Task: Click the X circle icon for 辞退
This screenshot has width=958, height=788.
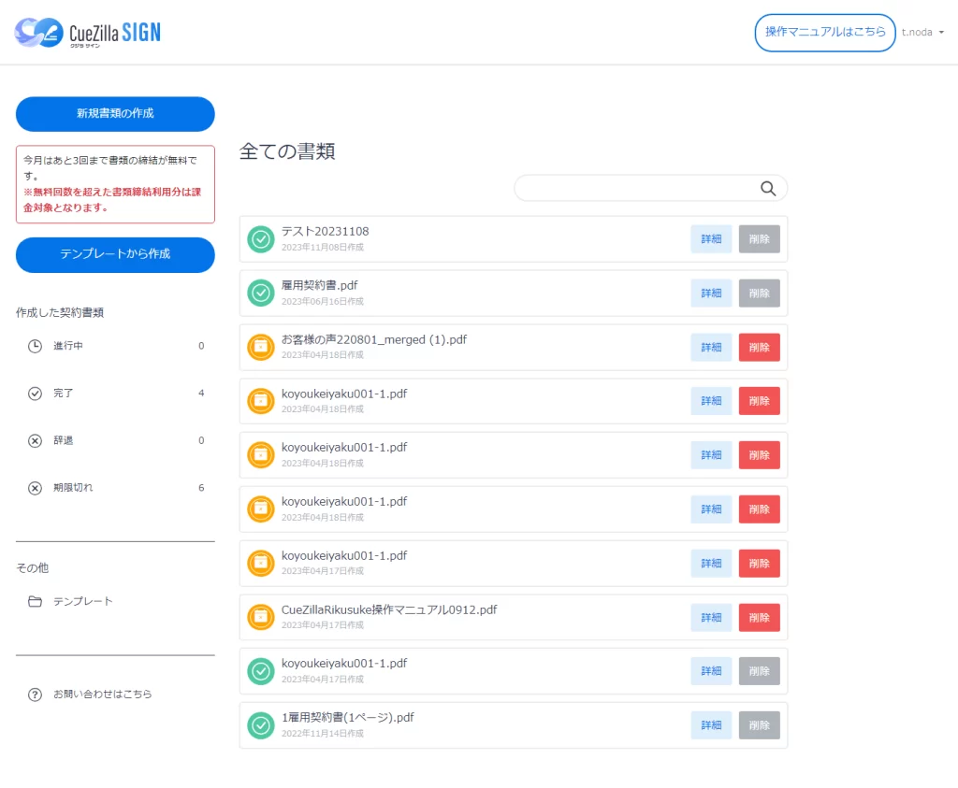Action: click(x=35, y=440)
